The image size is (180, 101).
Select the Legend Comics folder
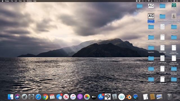[x=163, y=18]
